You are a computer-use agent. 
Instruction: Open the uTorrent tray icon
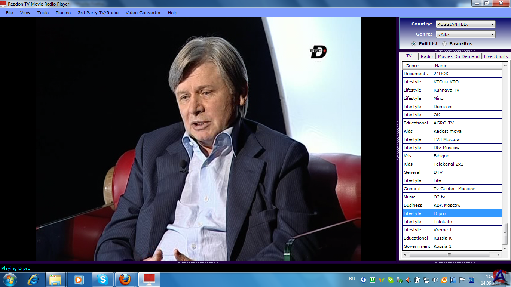click(373, 280)
